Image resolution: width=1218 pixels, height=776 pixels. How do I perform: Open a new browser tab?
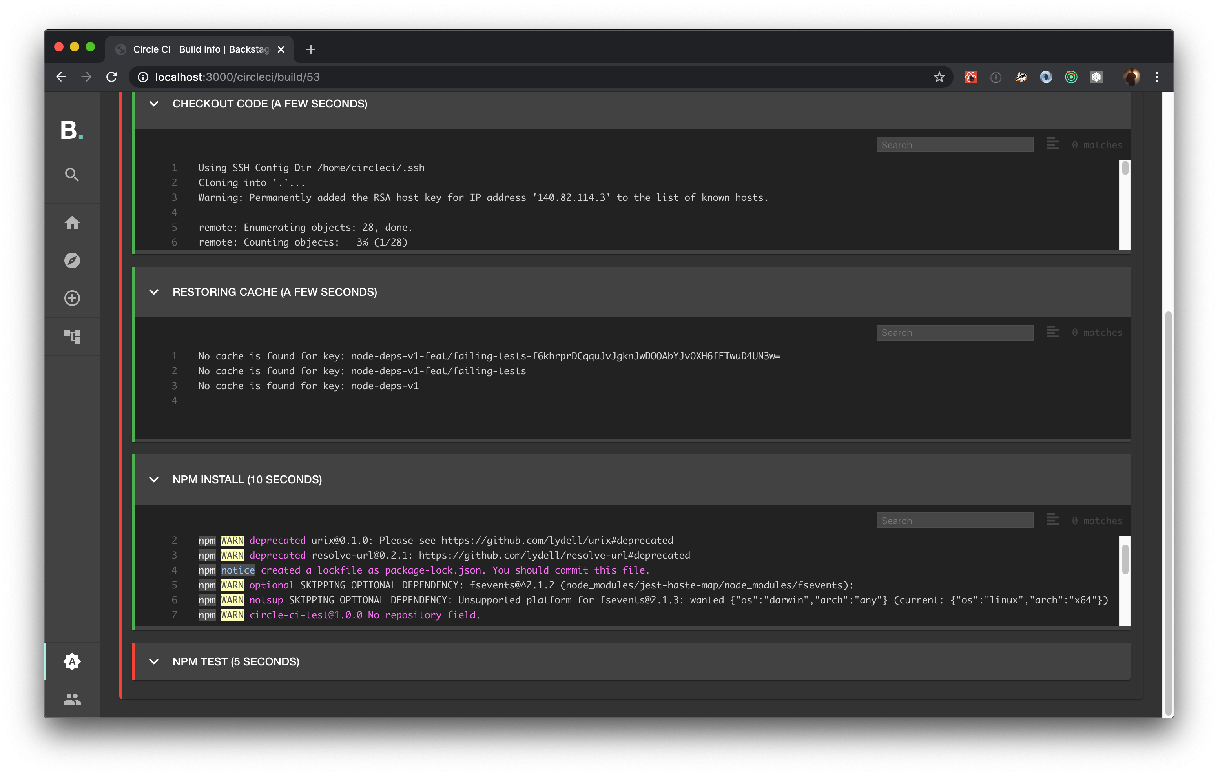click(310, 49)
